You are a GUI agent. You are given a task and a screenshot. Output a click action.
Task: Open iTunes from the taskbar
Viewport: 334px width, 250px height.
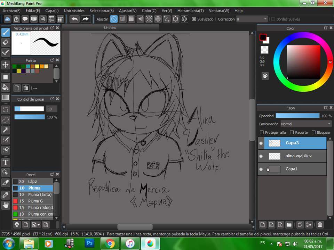click(130, 244)
